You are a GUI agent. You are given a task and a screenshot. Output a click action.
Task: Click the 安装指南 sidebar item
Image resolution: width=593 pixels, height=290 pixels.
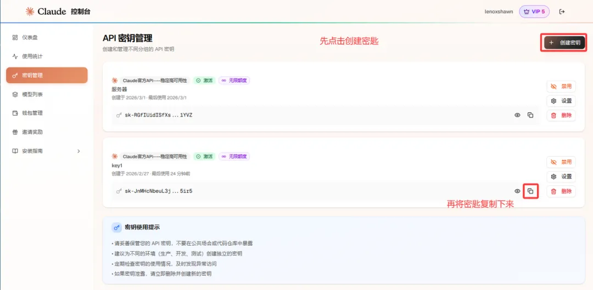coord(47,151)
